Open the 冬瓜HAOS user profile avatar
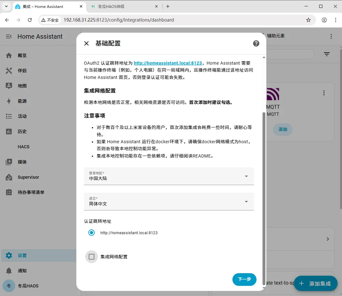The image size is (342, 296). click(9, 286)
